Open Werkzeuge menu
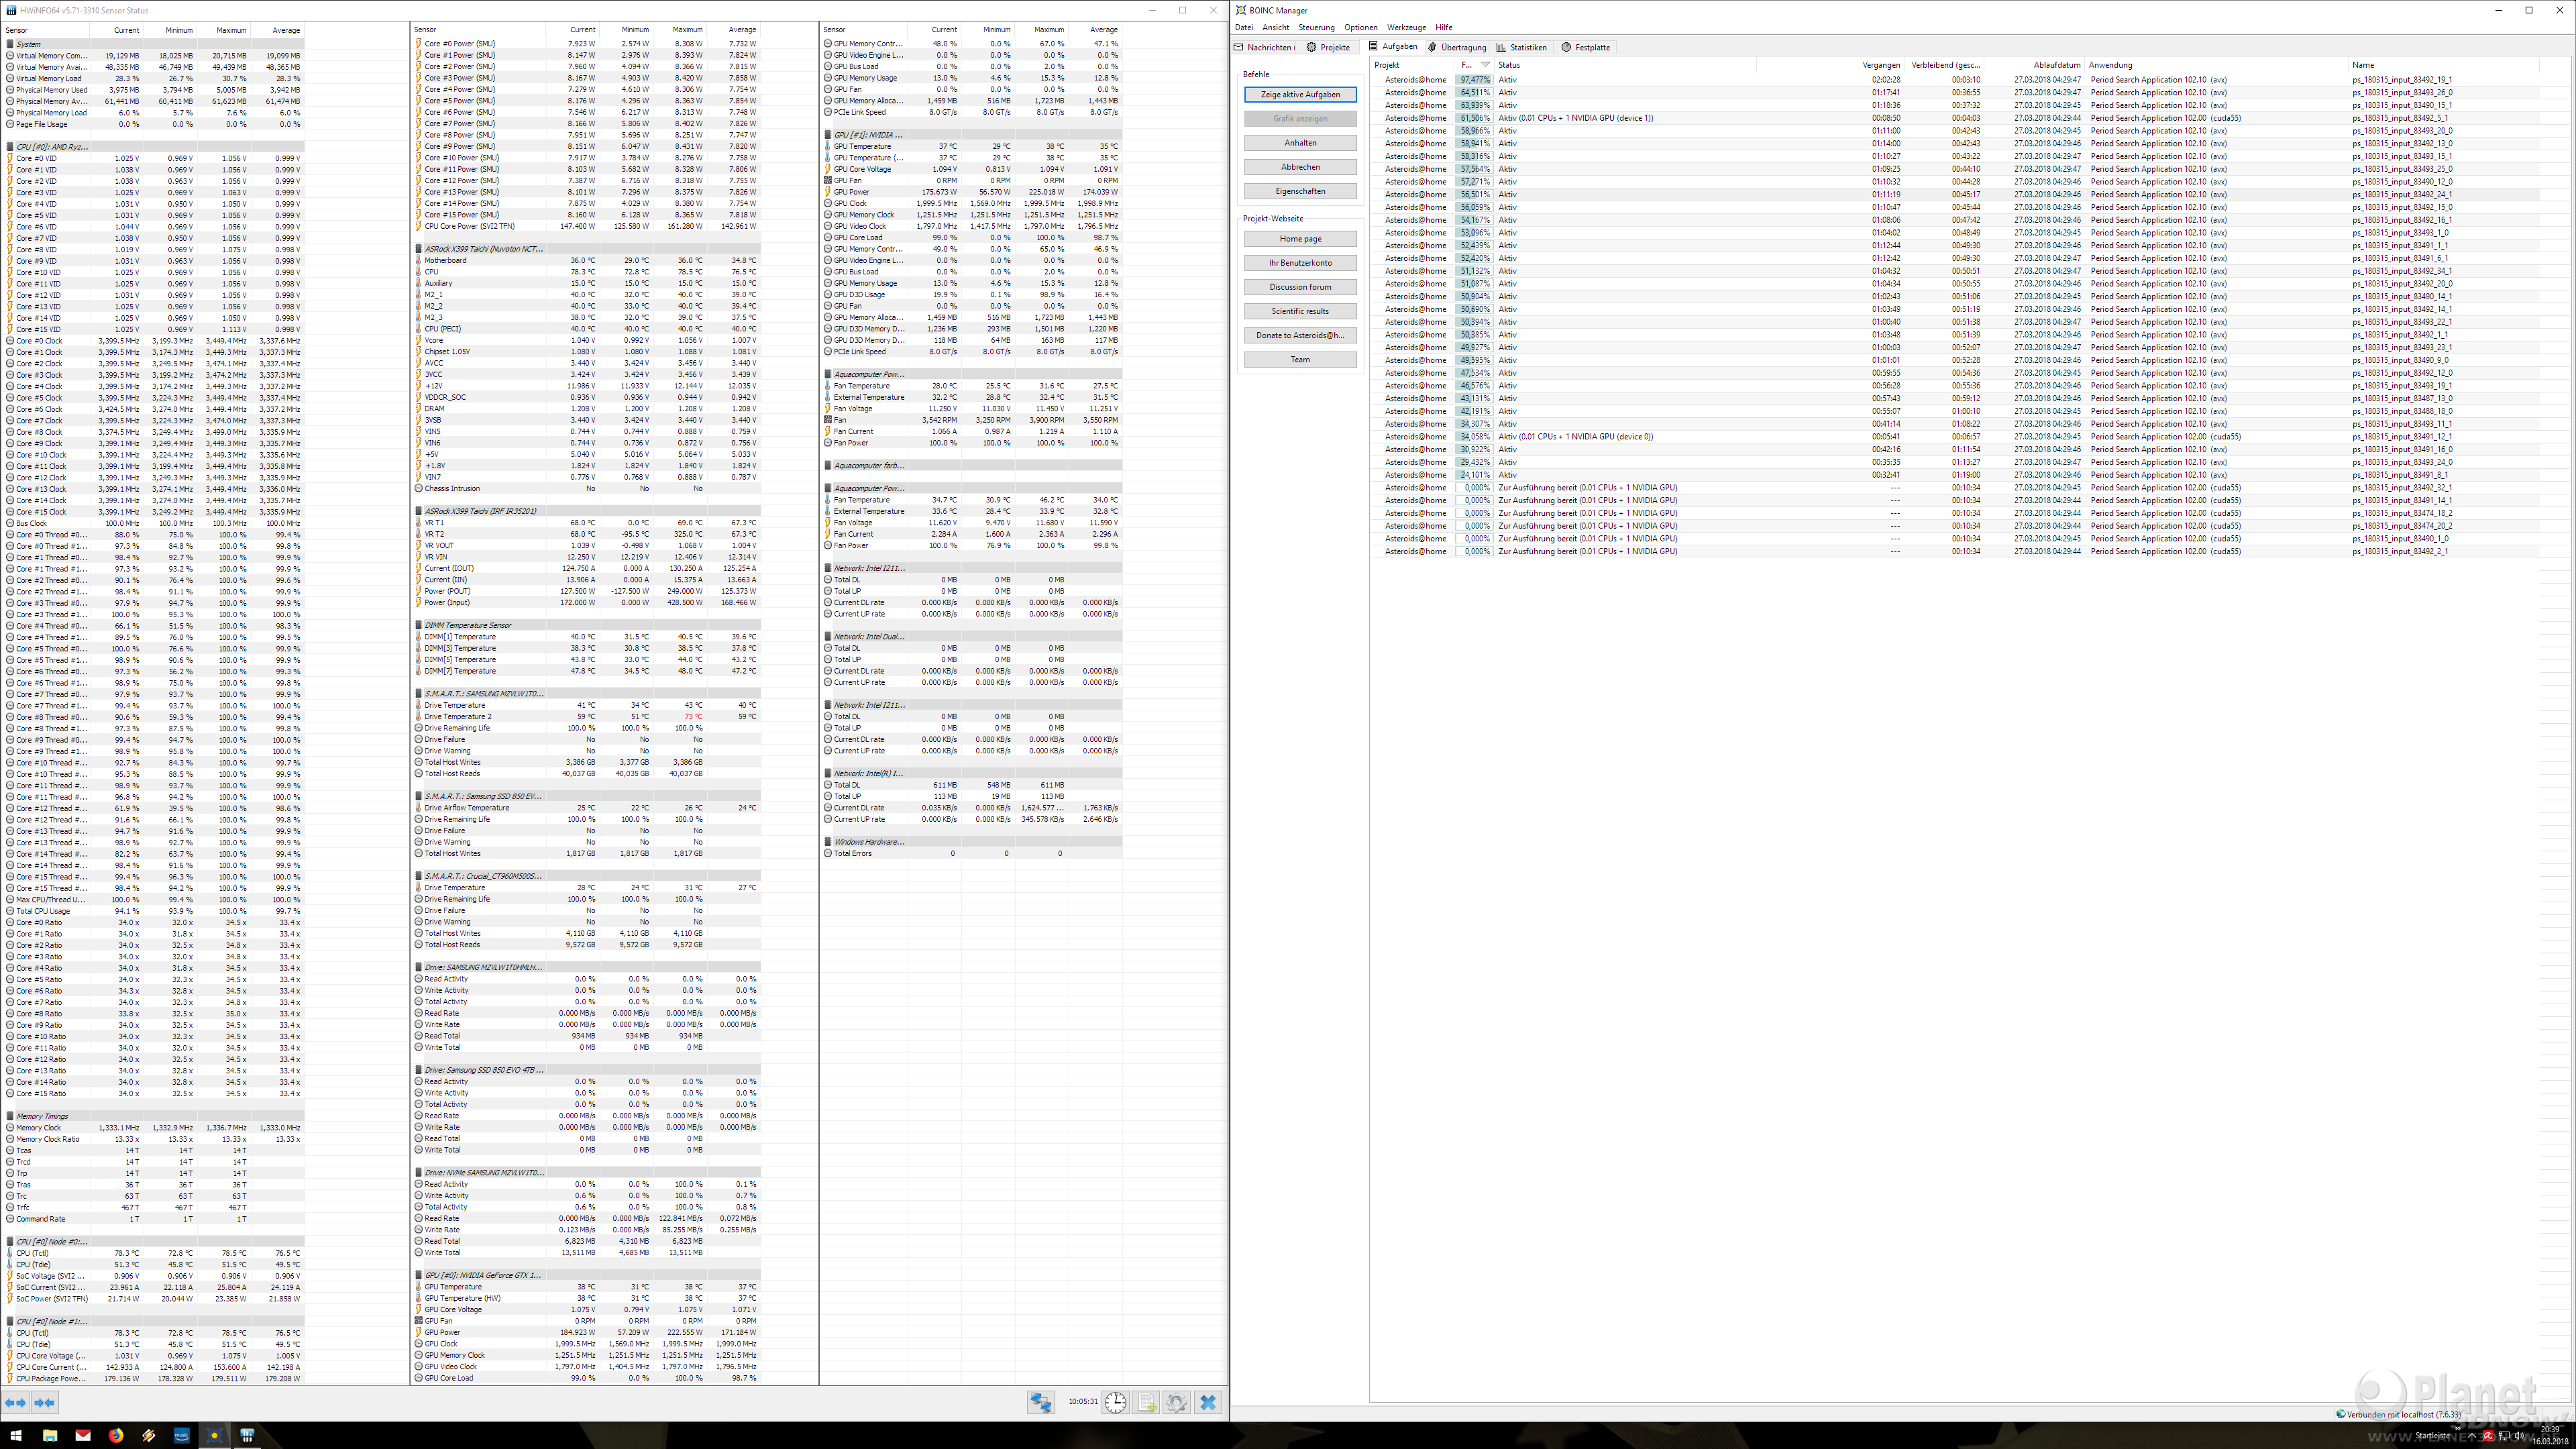 click(1406, 27)
